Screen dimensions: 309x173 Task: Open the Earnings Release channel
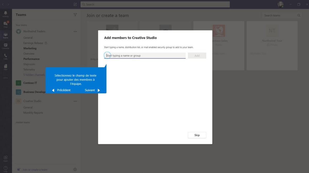(33, 43)
